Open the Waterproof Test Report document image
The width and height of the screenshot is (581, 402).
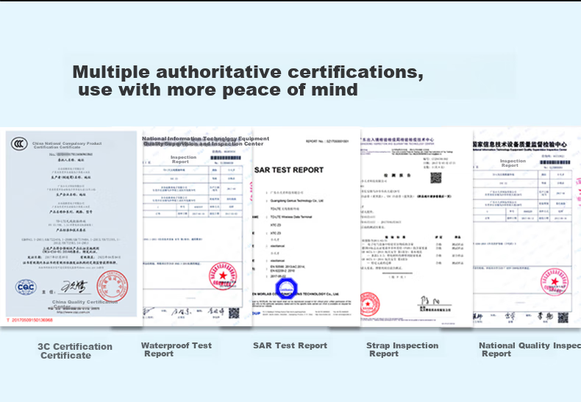(x=198, y=227)
